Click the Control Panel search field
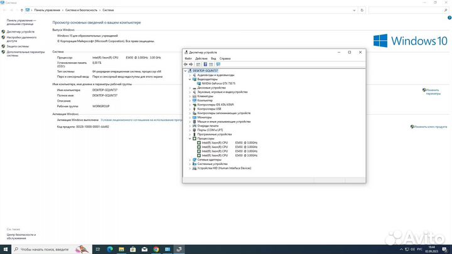Image resolution: width=452 pixels, height=254 pixels. [409, 10]
